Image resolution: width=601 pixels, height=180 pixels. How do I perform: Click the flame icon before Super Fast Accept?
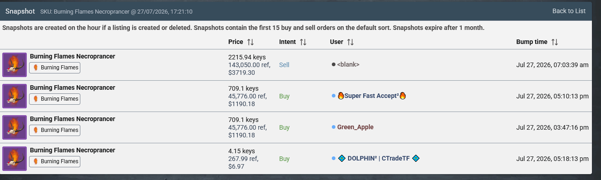coord(341,96)
